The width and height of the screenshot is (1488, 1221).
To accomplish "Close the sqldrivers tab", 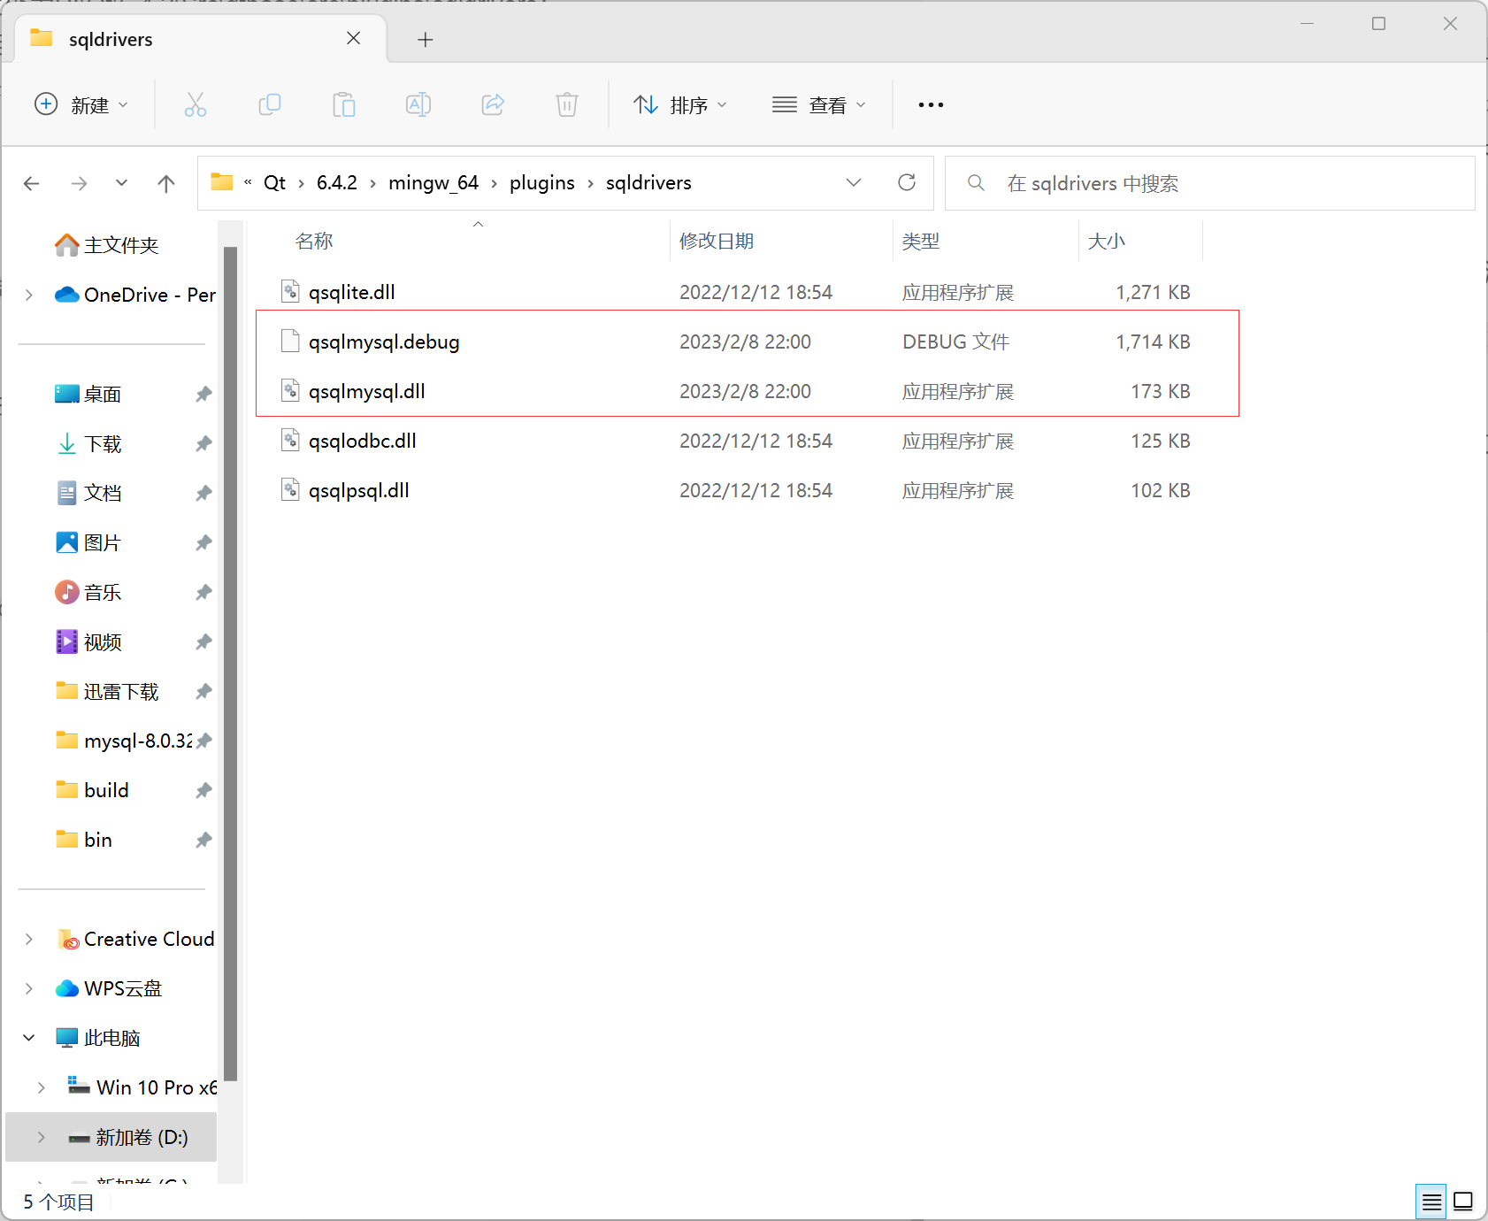I will 354,38.
